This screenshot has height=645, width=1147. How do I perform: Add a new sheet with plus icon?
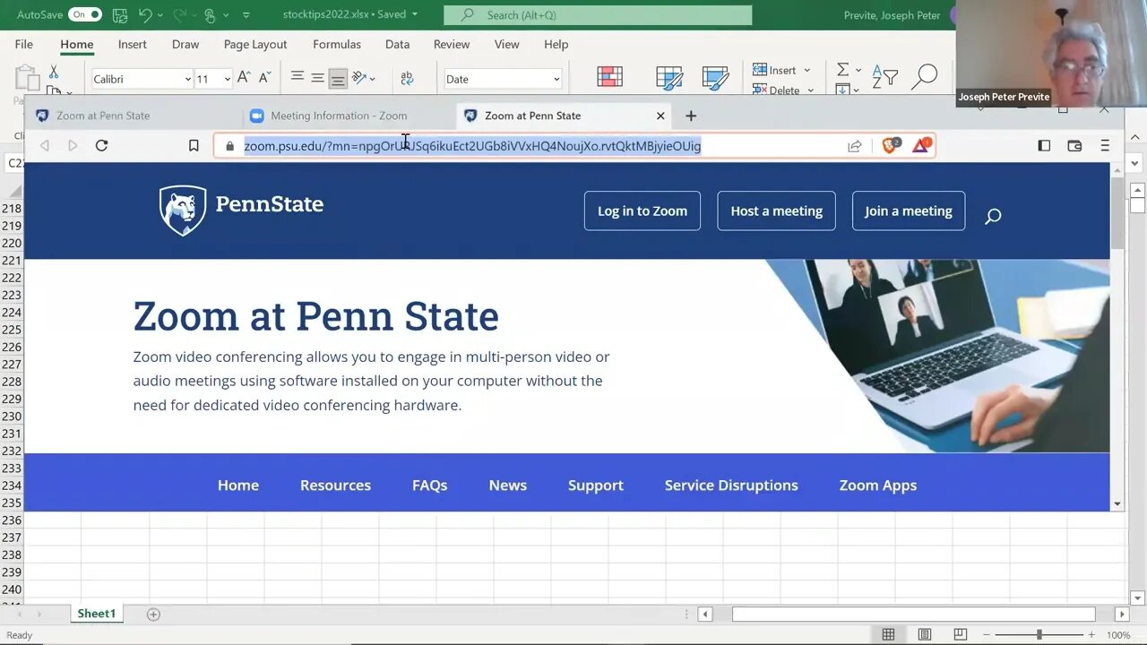coord(153,614)
